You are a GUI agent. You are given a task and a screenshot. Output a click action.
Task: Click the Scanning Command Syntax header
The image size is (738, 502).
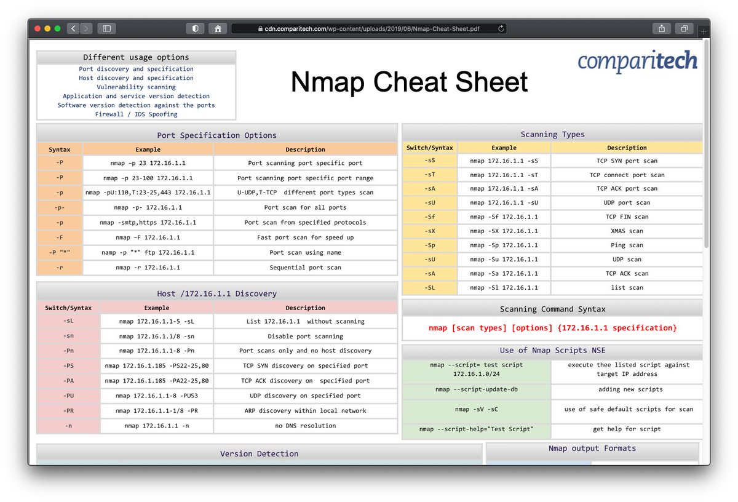click(x=552, y=309)
